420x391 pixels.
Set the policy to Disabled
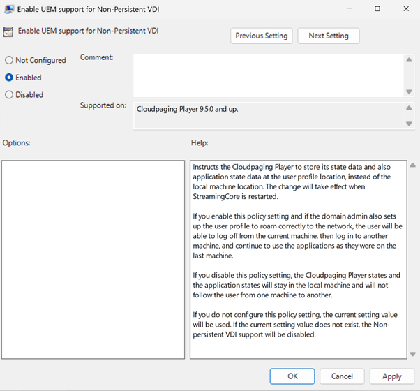click(9, 95)
